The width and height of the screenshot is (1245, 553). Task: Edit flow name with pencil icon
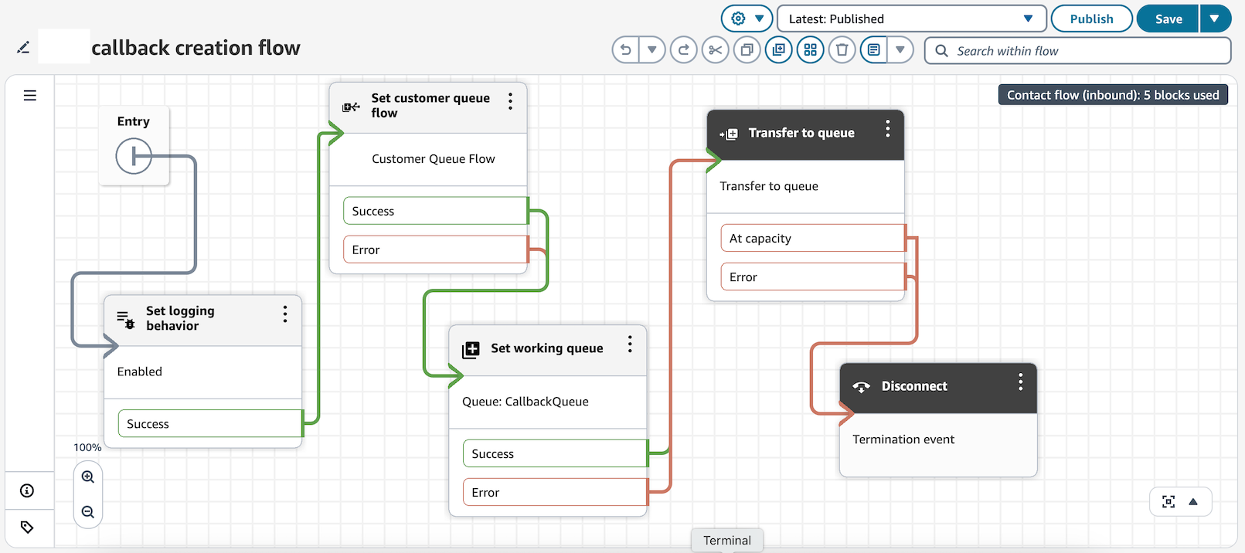coord(23,48)
